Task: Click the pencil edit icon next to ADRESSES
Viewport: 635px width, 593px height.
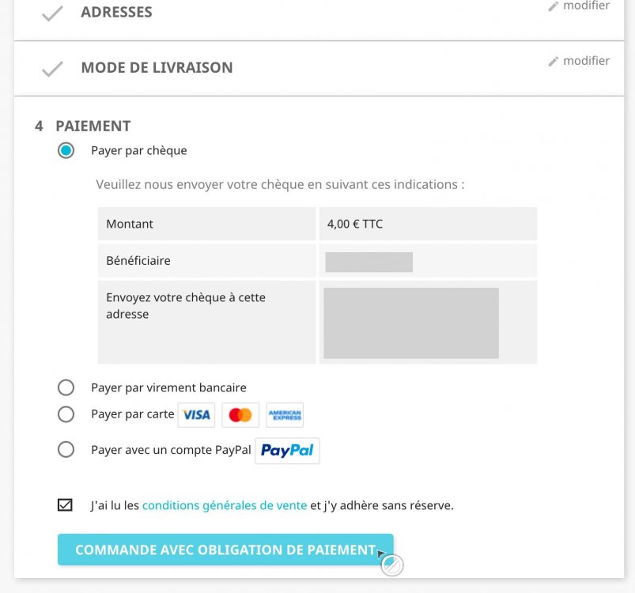Action: tap(554, 6)
